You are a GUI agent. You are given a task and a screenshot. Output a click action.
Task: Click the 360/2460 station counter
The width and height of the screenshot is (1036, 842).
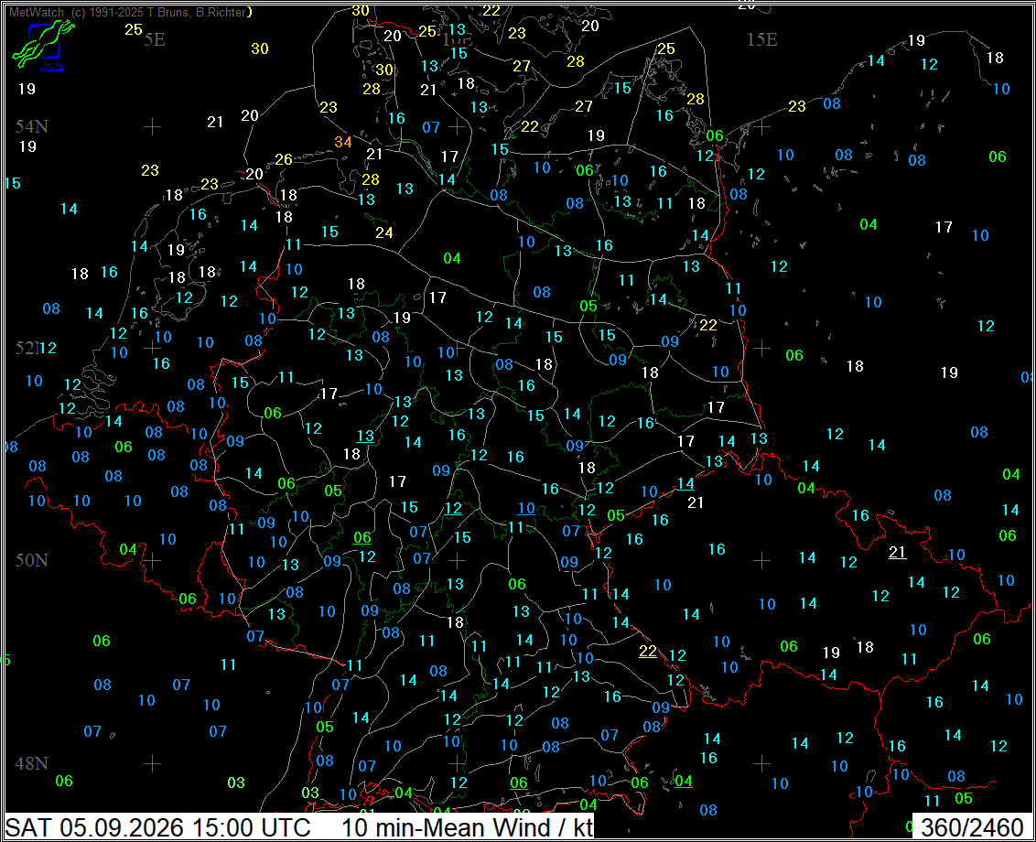tap(972, 827)
